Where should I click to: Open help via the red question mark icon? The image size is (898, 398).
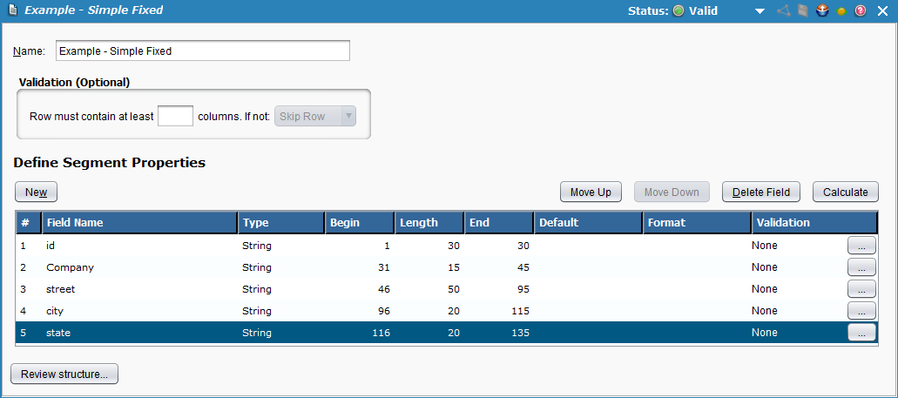pos(861,10)
